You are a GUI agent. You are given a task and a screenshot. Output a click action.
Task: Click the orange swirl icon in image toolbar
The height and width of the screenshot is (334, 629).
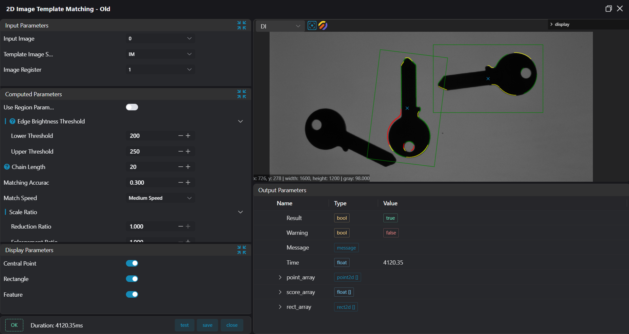pyautogui.click(x=323, y=26)
